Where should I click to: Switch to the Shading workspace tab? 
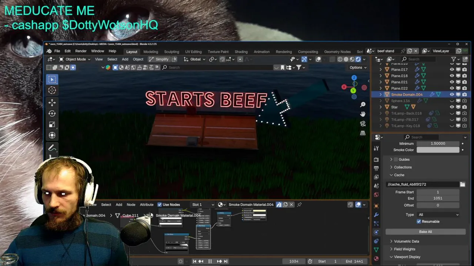(241, 52)
